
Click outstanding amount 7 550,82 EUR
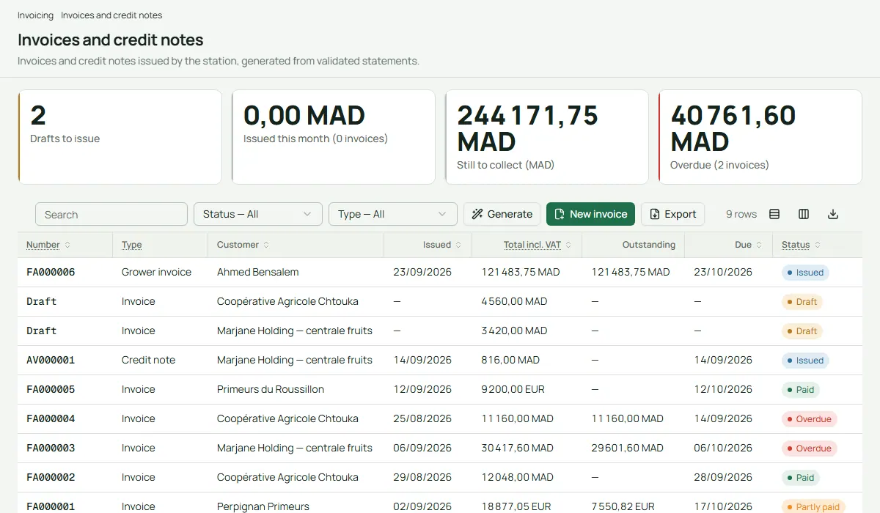tap(623, 506)
